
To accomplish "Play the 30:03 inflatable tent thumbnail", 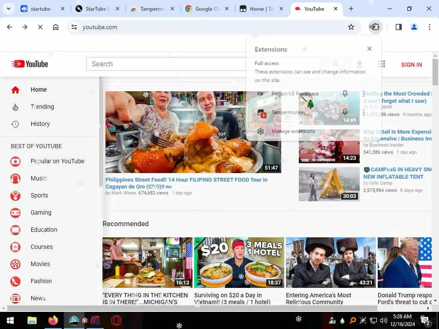I will tap(329, 184).
